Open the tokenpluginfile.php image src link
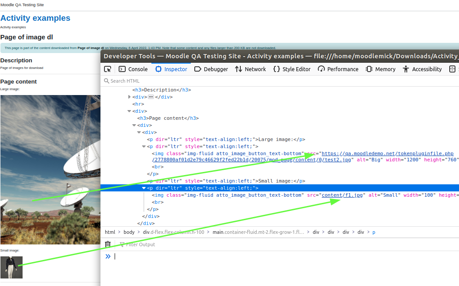Viewport: 459px width, 286px height. [x=303, y=157]
